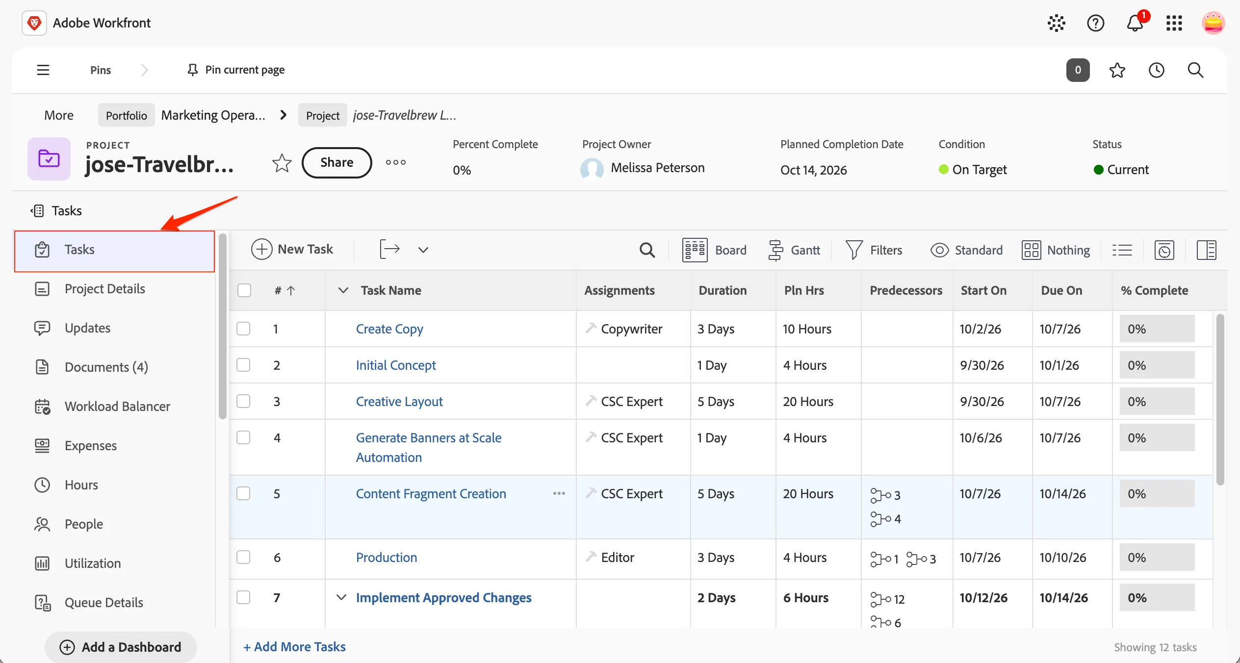1240x663 pixels.
Task: Open the export options dropdown arrow
Action: 423,250
